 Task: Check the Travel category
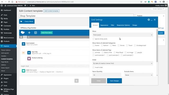coord(127,45)
